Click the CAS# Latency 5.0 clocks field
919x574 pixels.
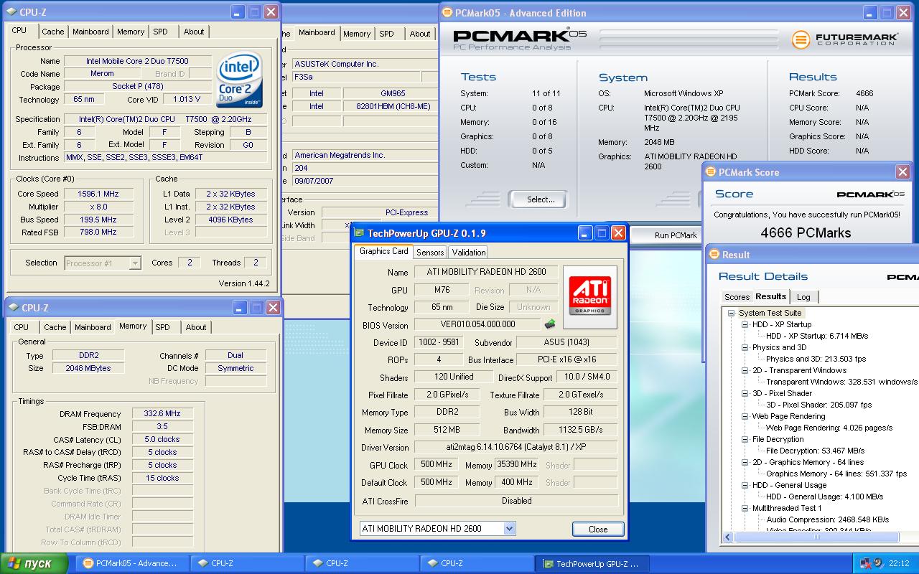click(162, 440)
